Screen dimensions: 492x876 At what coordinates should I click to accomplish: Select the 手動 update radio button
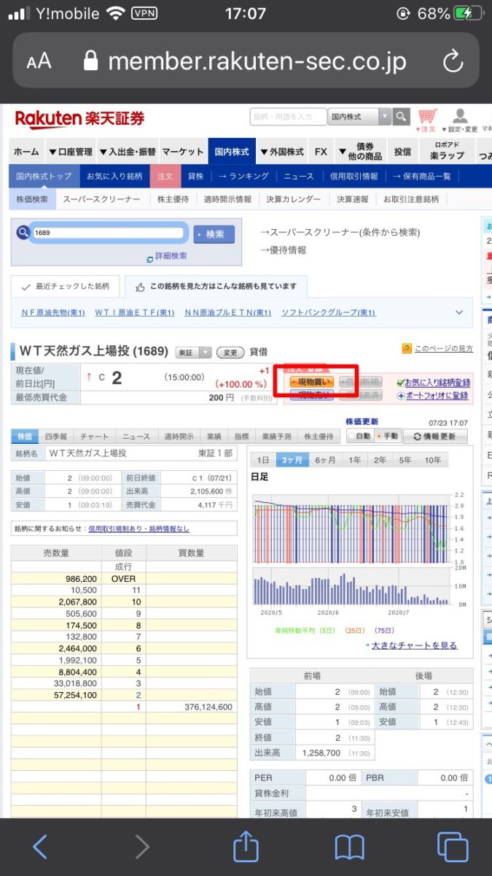click(378, 437)
